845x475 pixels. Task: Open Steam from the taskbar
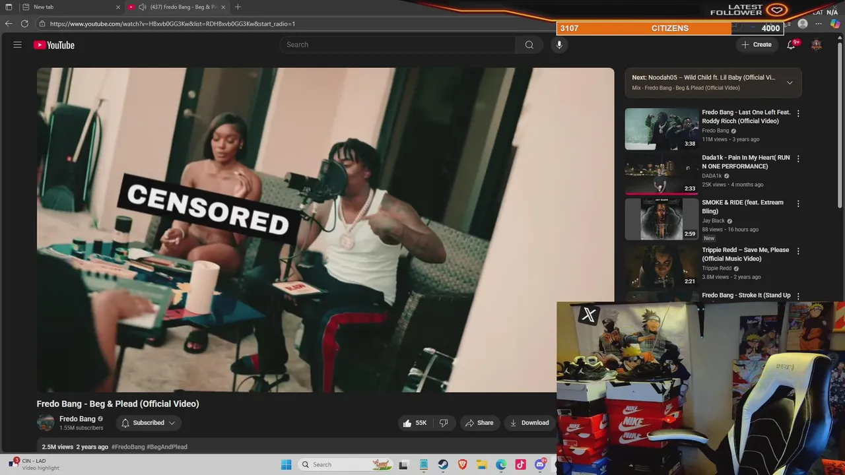(443, 464)
